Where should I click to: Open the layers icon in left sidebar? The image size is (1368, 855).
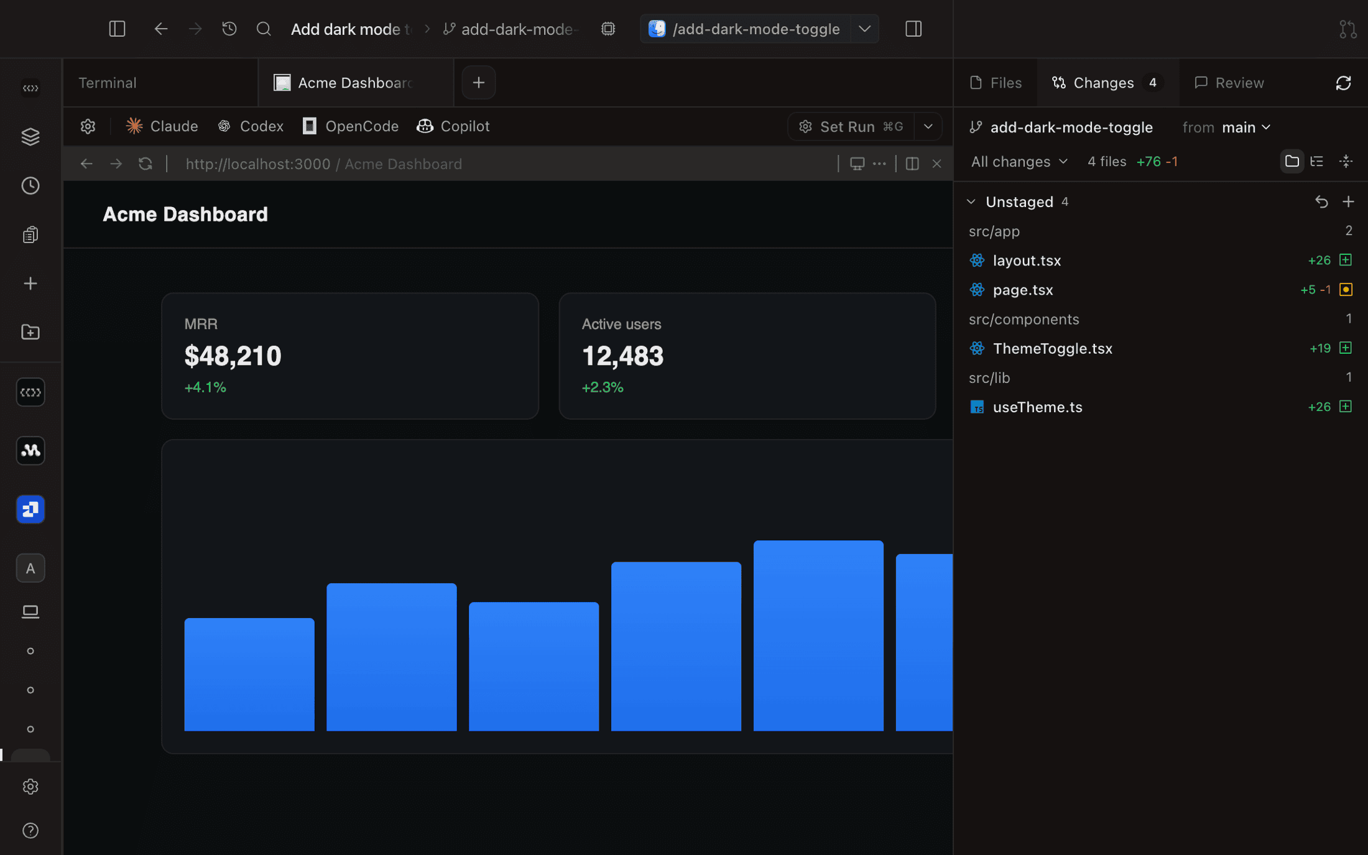pyautogui.click(x=30, y=137)
